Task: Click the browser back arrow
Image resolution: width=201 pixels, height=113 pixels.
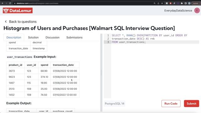Action: pyautogui.click(x=3, y=3)
